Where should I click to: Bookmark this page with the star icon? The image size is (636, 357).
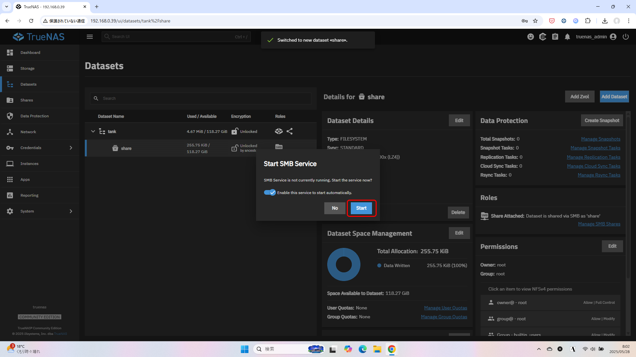(x=535, y=21)
